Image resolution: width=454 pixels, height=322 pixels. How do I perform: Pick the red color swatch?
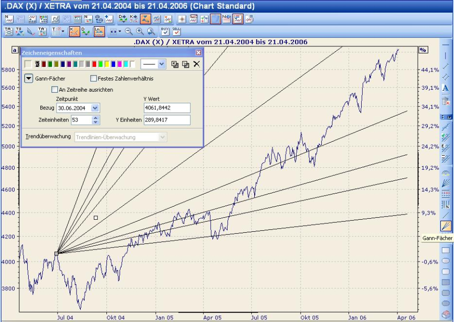pyautogui.click(x=94, y=64)
